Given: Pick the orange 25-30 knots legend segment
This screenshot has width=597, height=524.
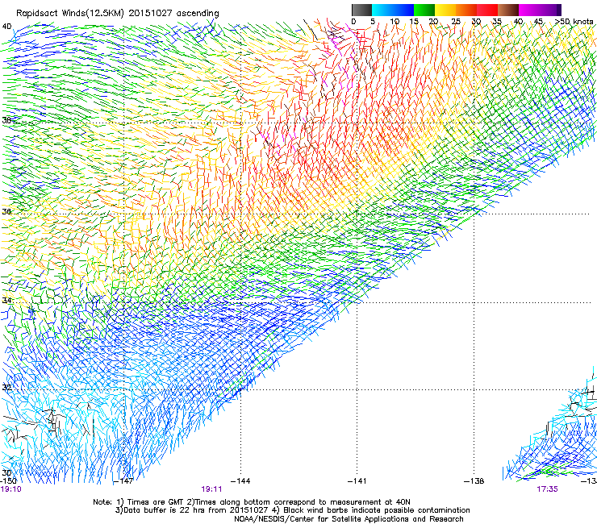Looking at the screenshot, I should pyautogui.click(x=466, y=10).
